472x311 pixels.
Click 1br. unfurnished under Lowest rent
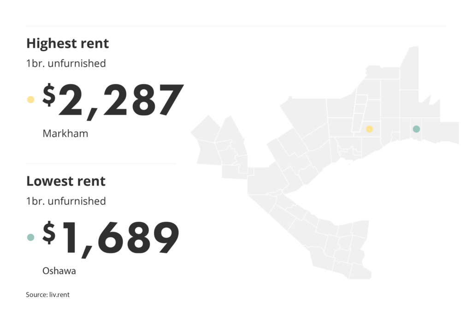click(66, 201)
